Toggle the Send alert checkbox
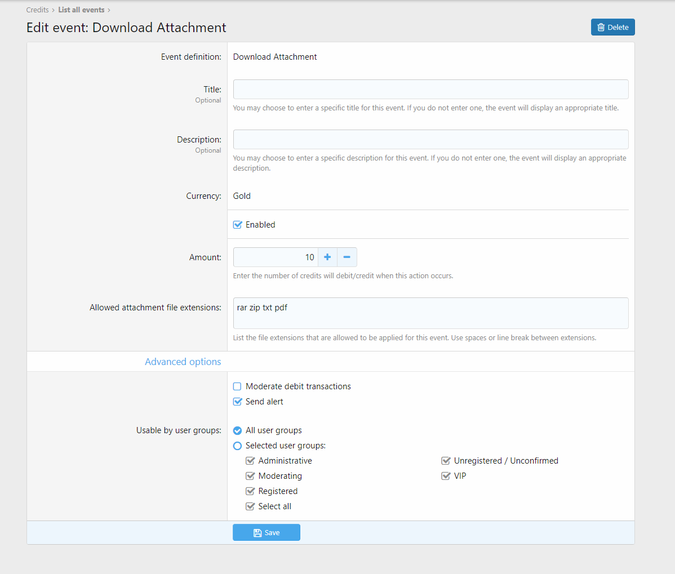Screen dimensions: 675x574 (238, 402)
